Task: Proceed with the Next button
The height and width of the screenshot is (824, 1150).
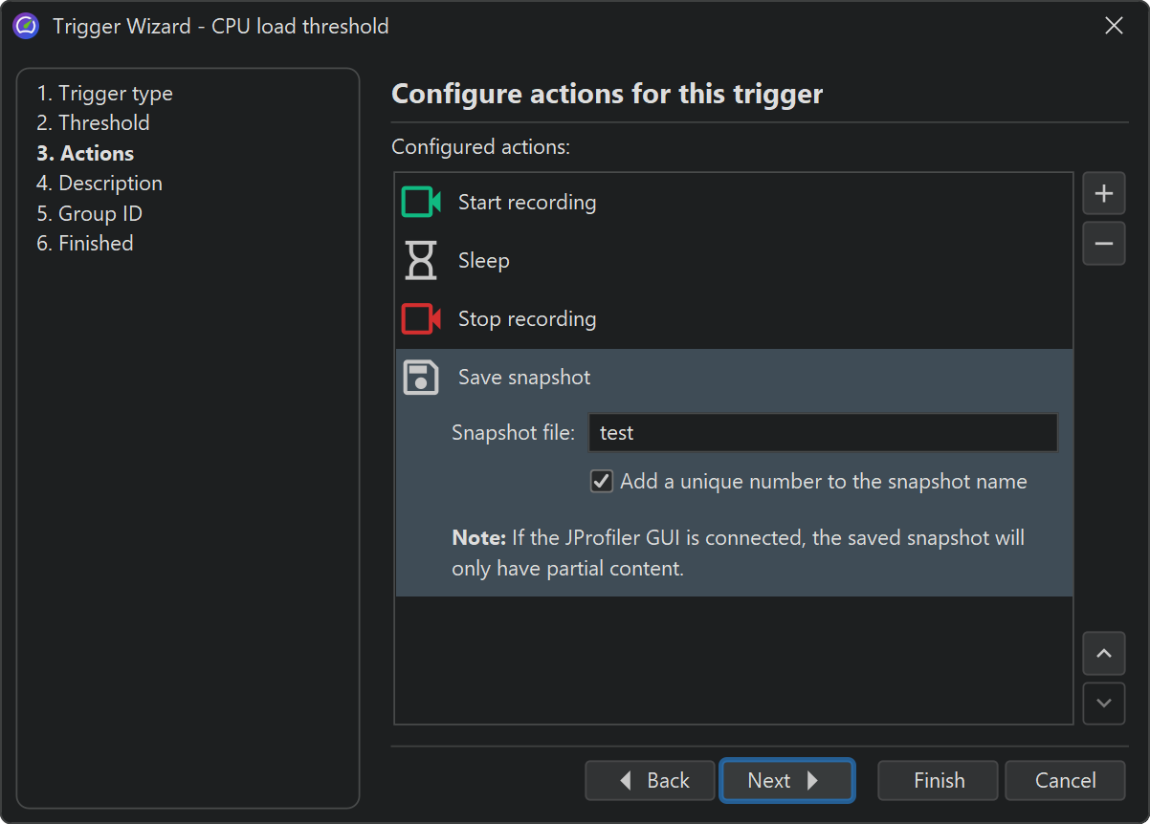Action: coord(785,781)
